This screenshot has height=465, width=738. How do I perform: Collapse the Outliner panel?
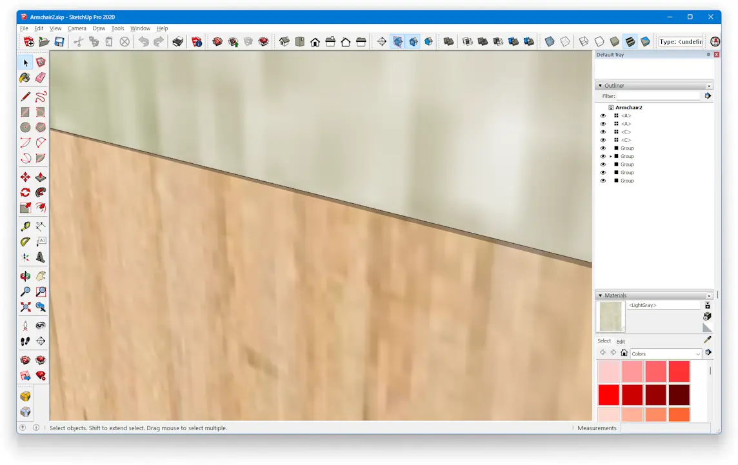(600, 86)
